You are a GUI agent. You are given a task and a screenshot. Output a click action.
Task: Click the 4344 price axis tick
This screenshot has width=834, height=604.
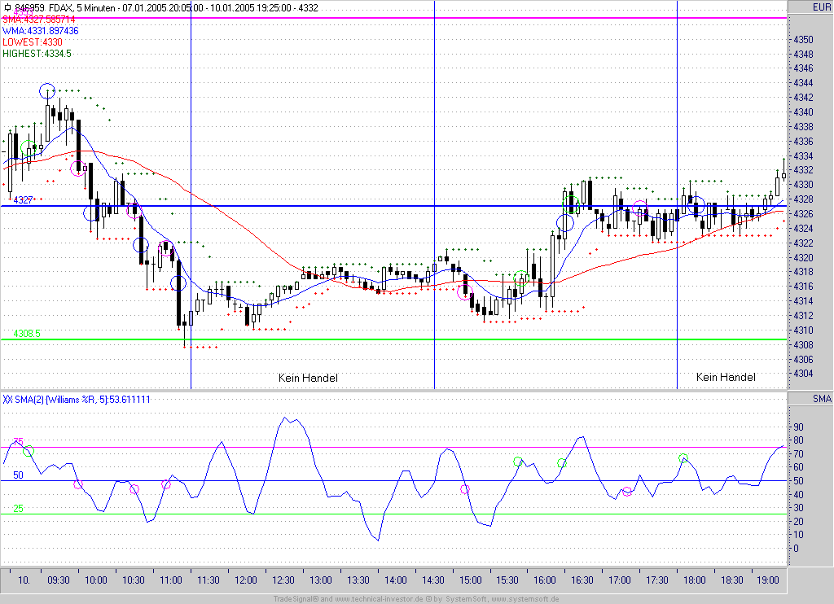click(x=803, y=83)
